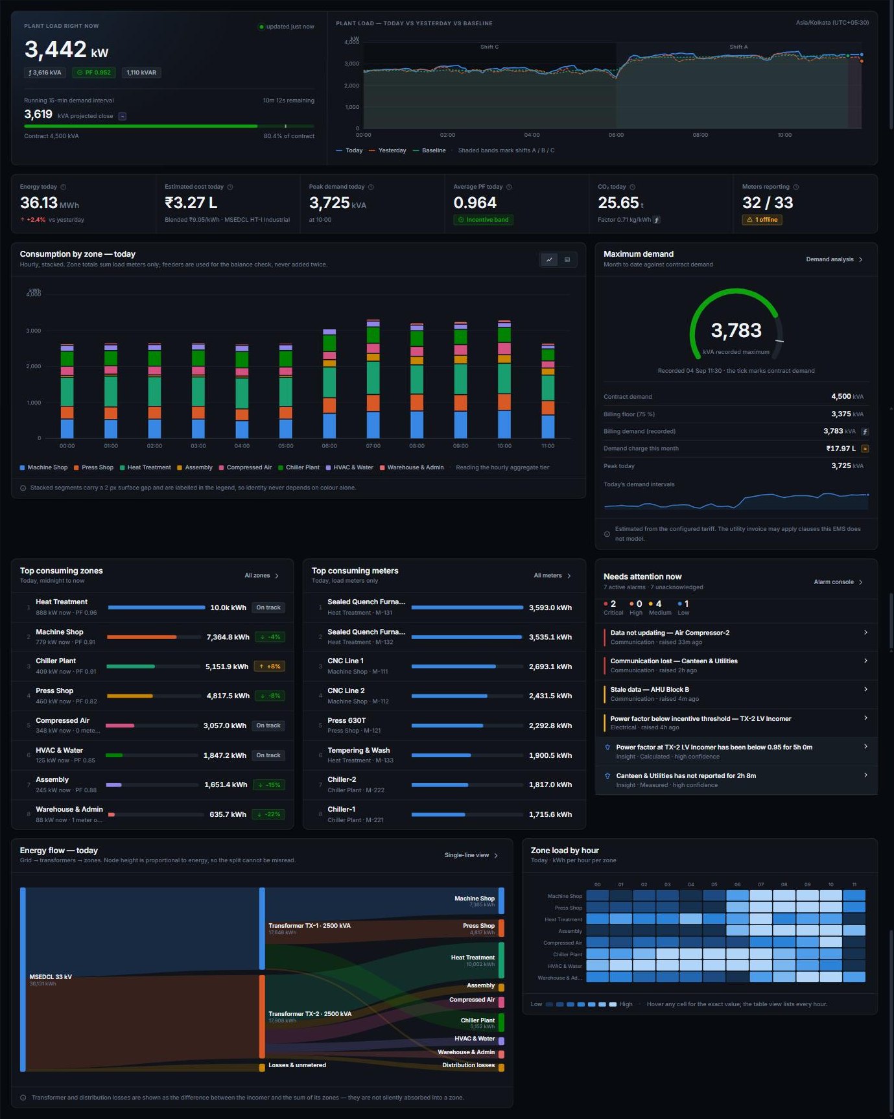The width and height of the screenshot is (894, 1119).
Task: Click Distribution losses node in Energy flow
Action: pos(501,1067)
